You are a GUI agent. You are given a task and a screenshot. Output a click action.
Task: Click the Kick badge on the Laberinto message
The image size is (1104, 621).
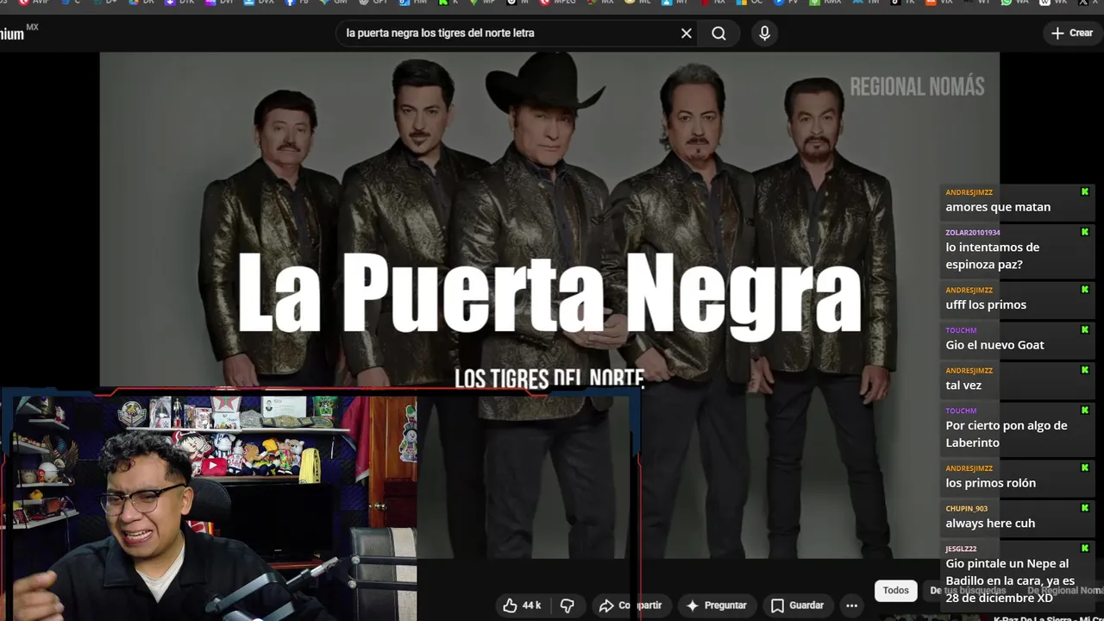(1085, 411)
